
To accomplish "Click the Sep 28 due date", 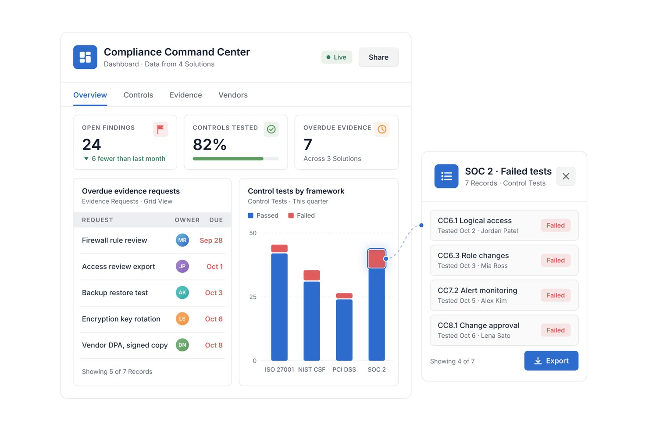I will [x=211, y=240].
